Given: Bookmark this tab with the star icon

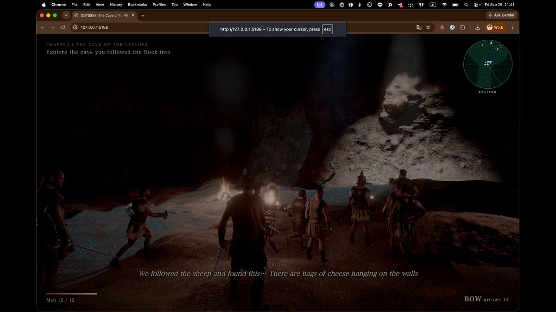Looking at the screenshot, I should (428, 27).
